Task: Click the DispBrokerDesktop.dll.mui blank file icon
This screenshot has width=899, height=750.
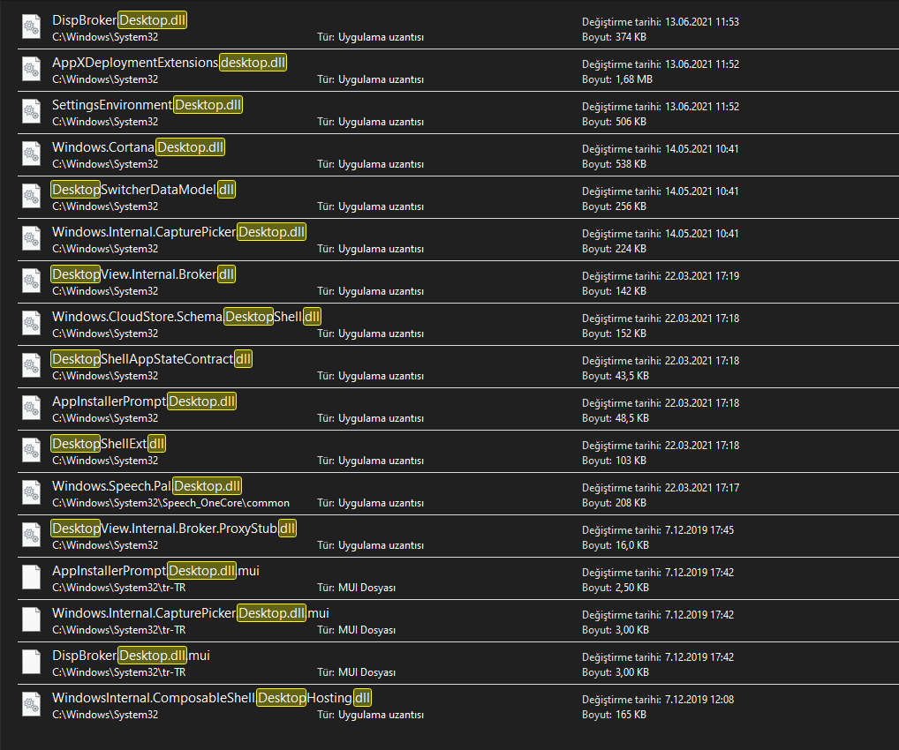Action: [x=31, y=662]
